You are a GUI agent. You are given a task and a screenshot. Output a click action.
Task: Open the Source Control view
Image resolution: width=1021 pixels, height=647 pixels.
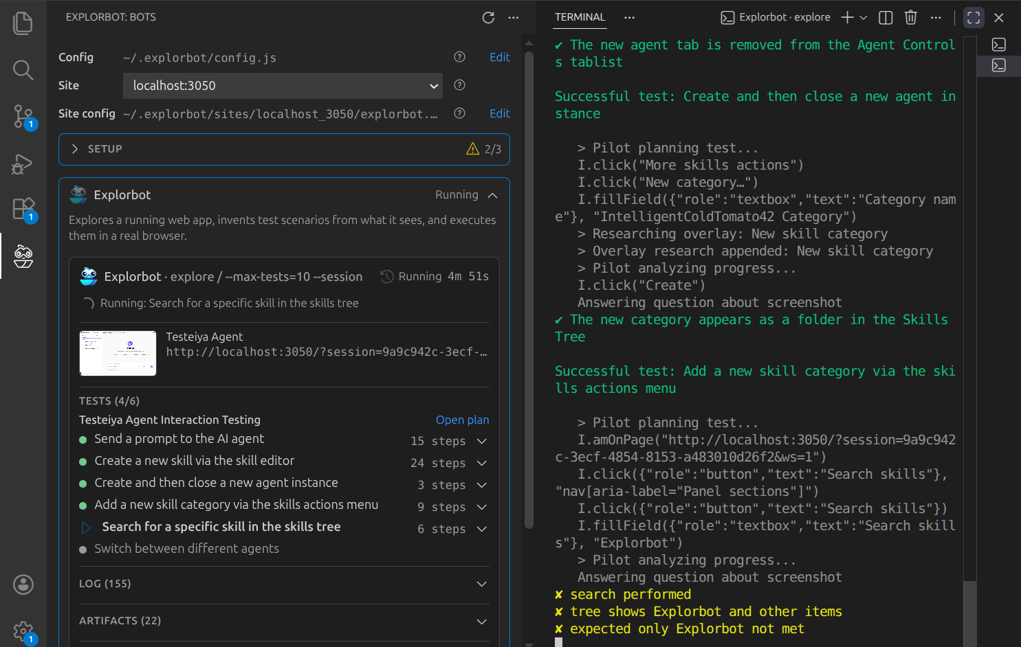click(x=23, y=117)
